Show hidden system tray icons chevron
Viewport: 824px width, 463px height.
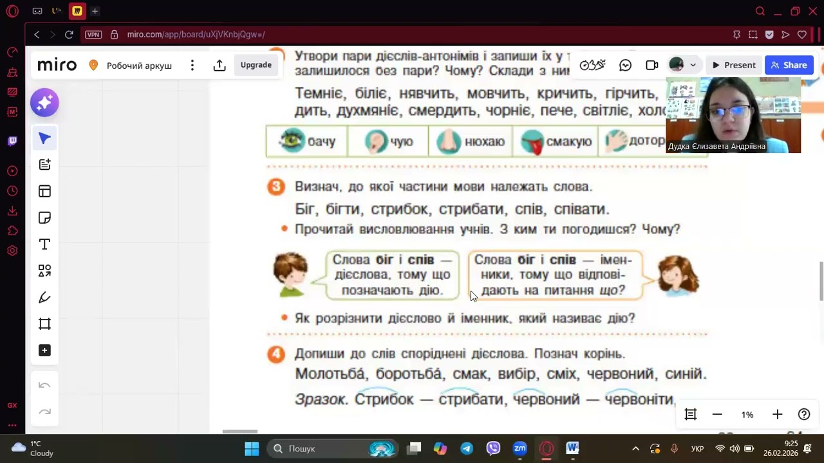pyautogui.click(x=635, y=449)
